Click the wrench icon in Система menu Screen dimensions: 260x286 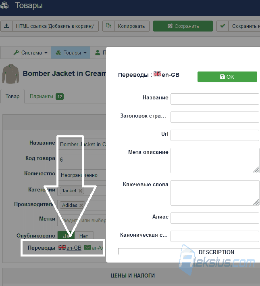coord(16,53)
